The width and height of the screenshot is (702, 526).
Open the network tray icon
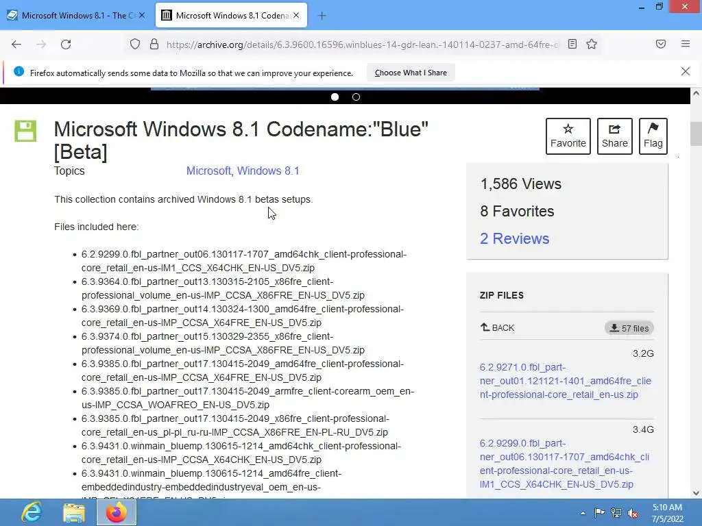pyautogui.click(x=616, y=512)
